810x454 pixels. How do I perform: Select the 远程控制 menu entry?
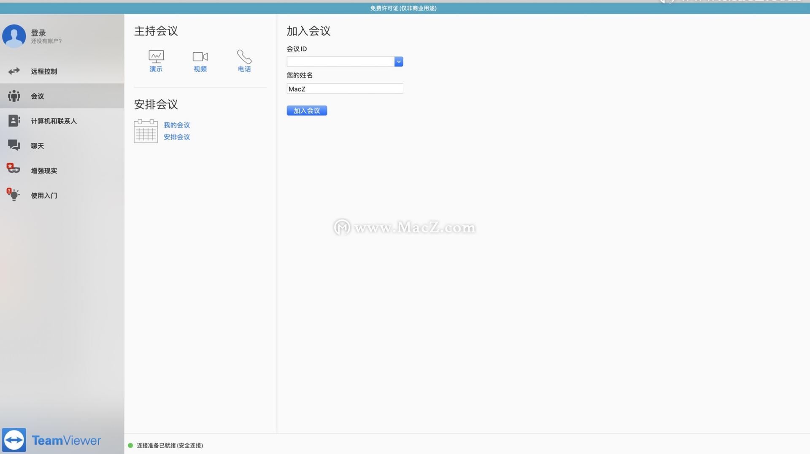43,71
